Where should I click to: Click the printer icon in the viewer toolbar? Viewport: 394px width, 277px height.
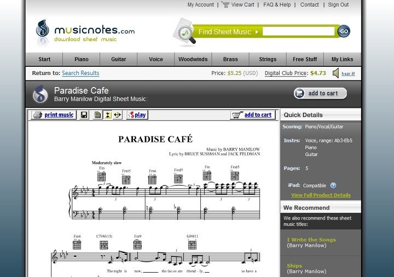(38, 115)
